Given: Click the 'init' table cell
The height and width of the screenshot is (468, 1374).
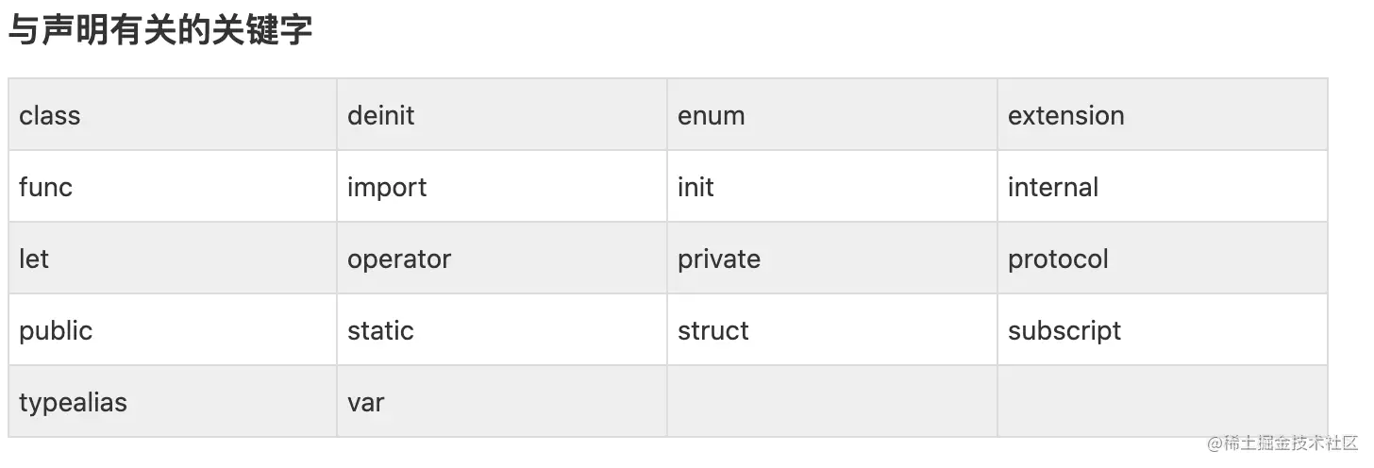Looking at the screenshot, I should 832,187.
